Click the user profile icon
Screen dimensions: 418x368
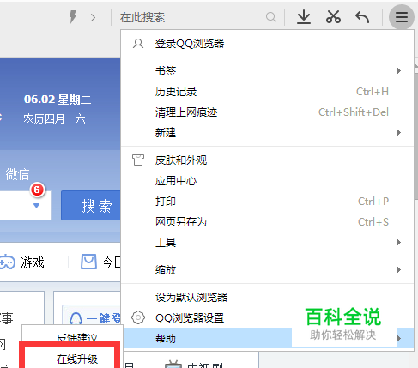(138, 44)
